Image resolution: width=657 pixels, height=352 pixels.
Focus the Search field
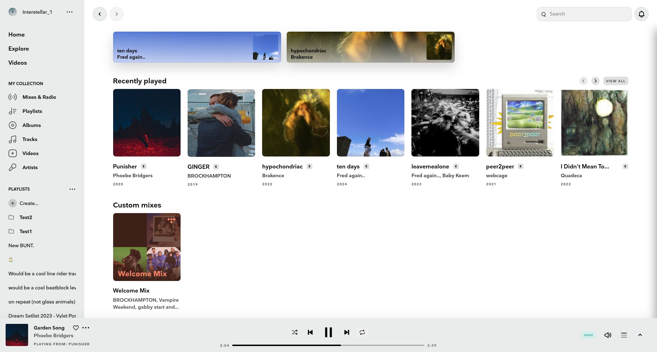point(584,14)
